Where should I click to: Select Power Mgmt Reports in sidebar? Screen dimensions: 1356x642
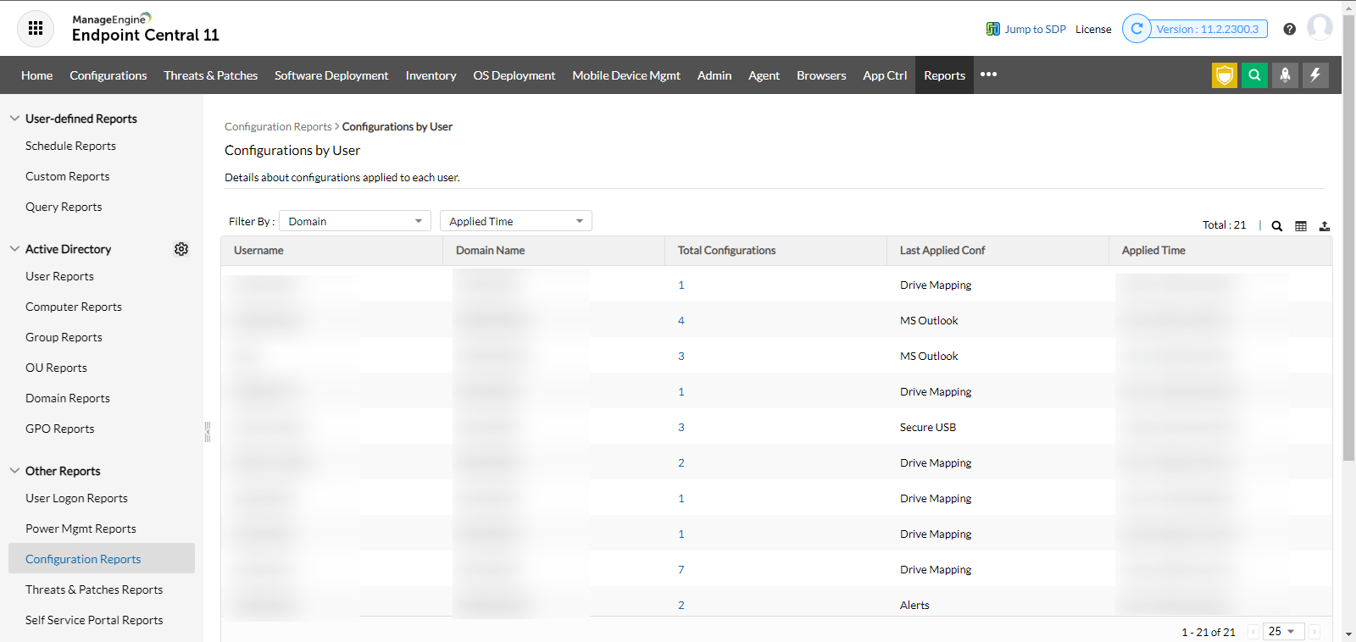81,529
